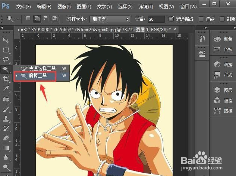Open the 色板 swatches panel
This screenshot has width=236, height=176.
[x=223, y=49]
